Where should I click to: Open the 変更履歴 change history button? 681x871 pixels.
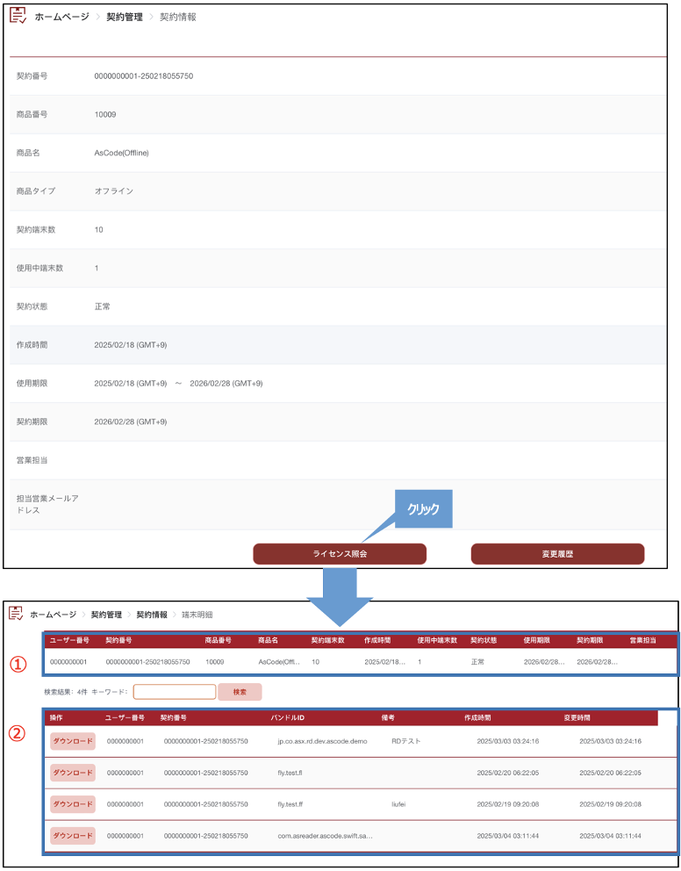click(557, 554)
